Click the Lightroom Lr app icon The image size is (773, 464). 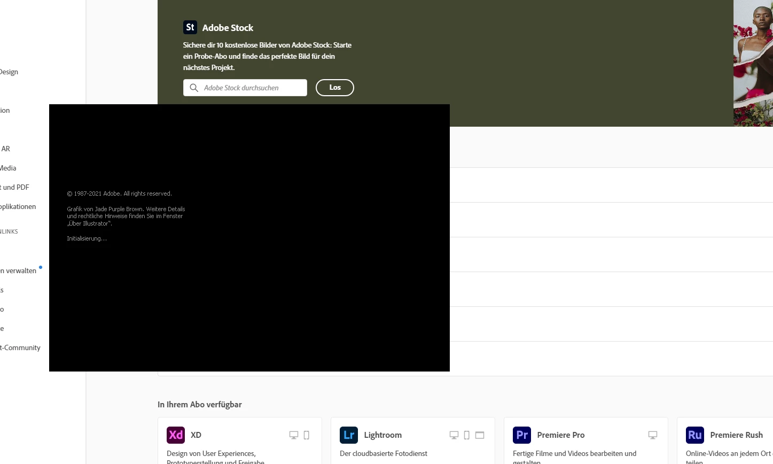click(349, 435)
